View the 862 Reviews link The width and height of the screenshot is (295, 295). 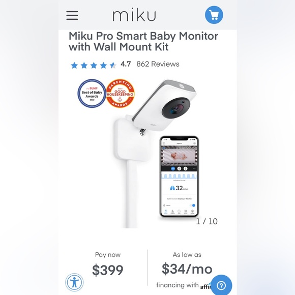[158, 64]
